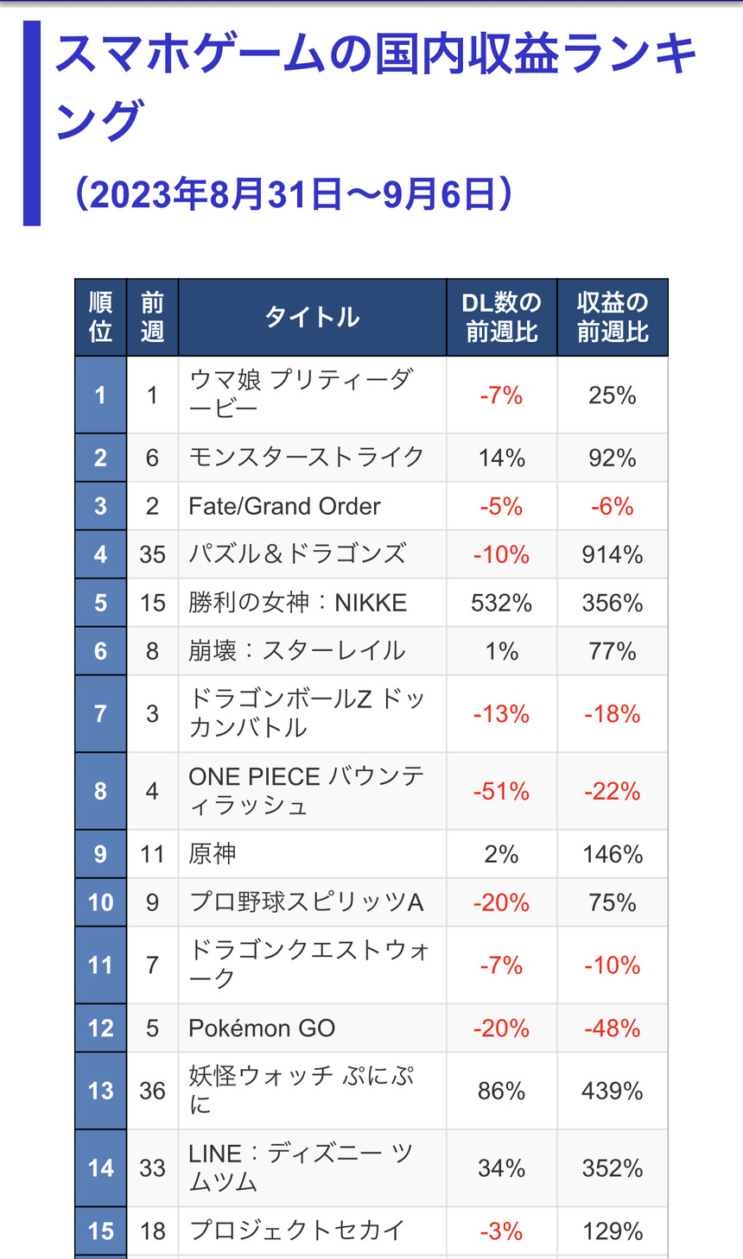The image size is (743, 1259).
Task: Select the 原神 title cell
Action: pos(312,854)
